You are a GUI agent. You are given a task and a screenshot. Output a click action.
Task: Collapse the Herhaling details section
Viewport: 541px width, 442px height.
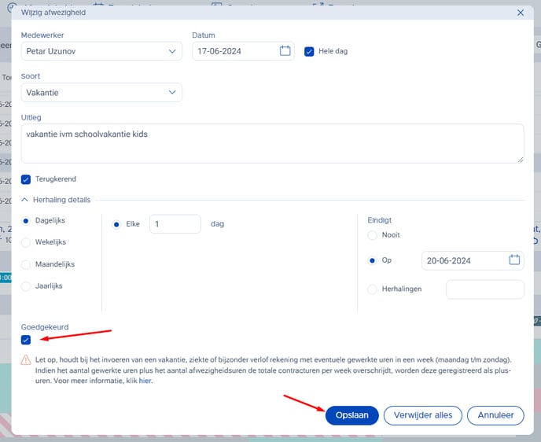pyautogui.click(x=25, y=200)
